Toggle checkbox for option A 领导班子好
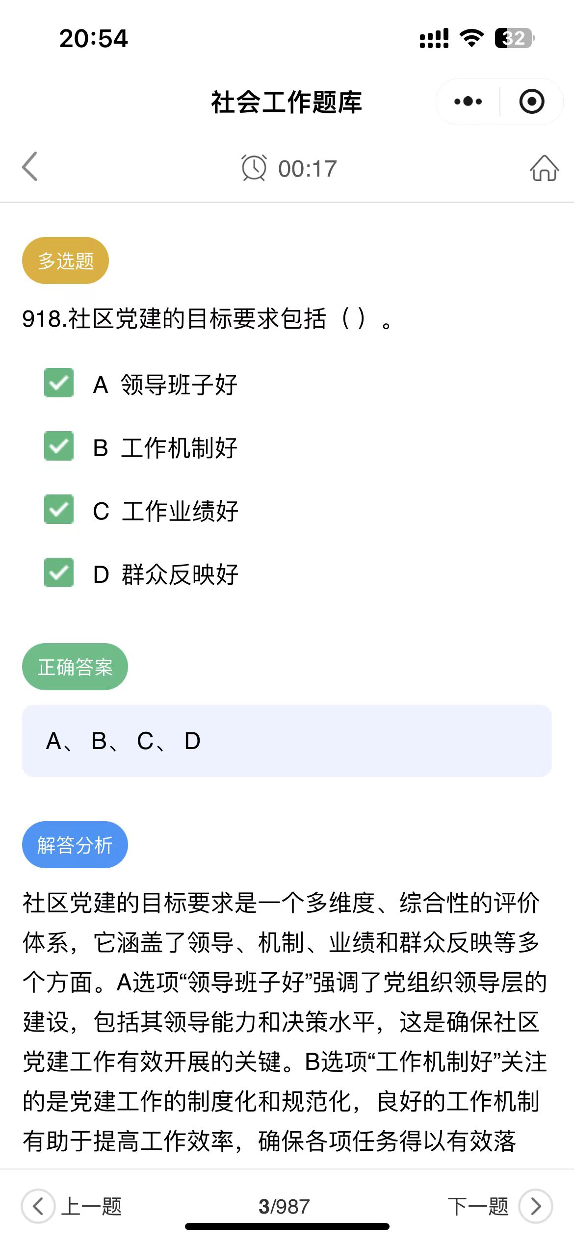 point(59,383)
